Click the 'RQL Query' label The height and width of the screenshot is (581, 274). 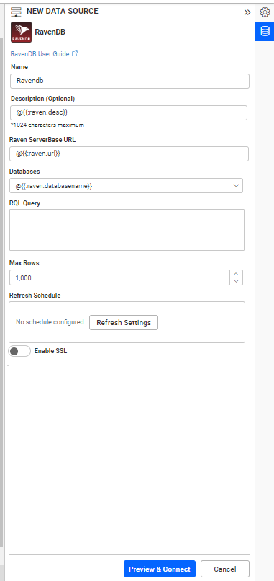point(24,203)
